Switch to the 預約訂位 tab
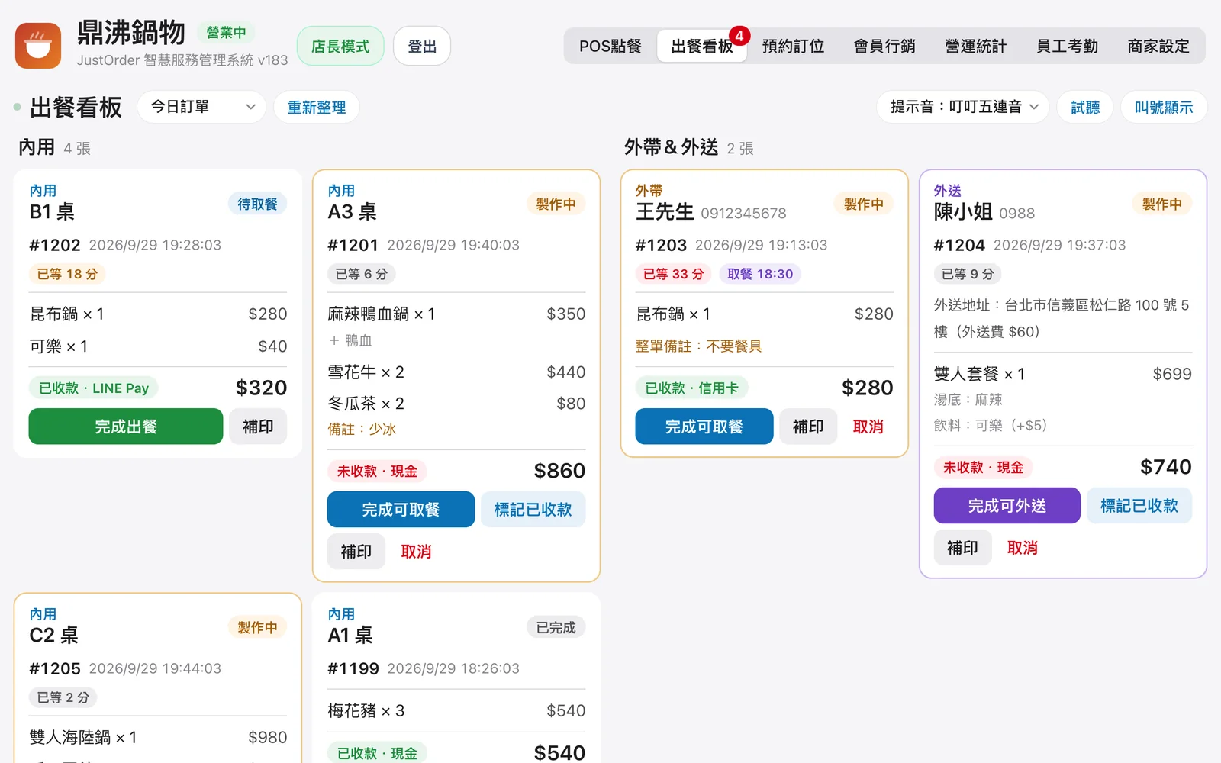 [x=793, y=46]
